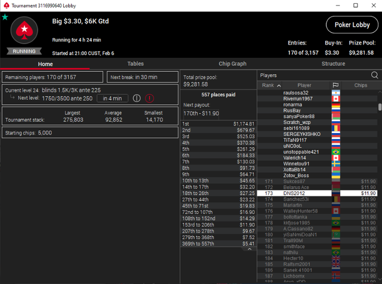Viewport: 382px width, 284px height.
Task: Sort players by the Rank column
Action: [x=270, y=85]
